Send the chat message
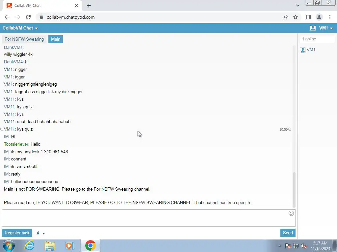 click(x=288, y=233)
